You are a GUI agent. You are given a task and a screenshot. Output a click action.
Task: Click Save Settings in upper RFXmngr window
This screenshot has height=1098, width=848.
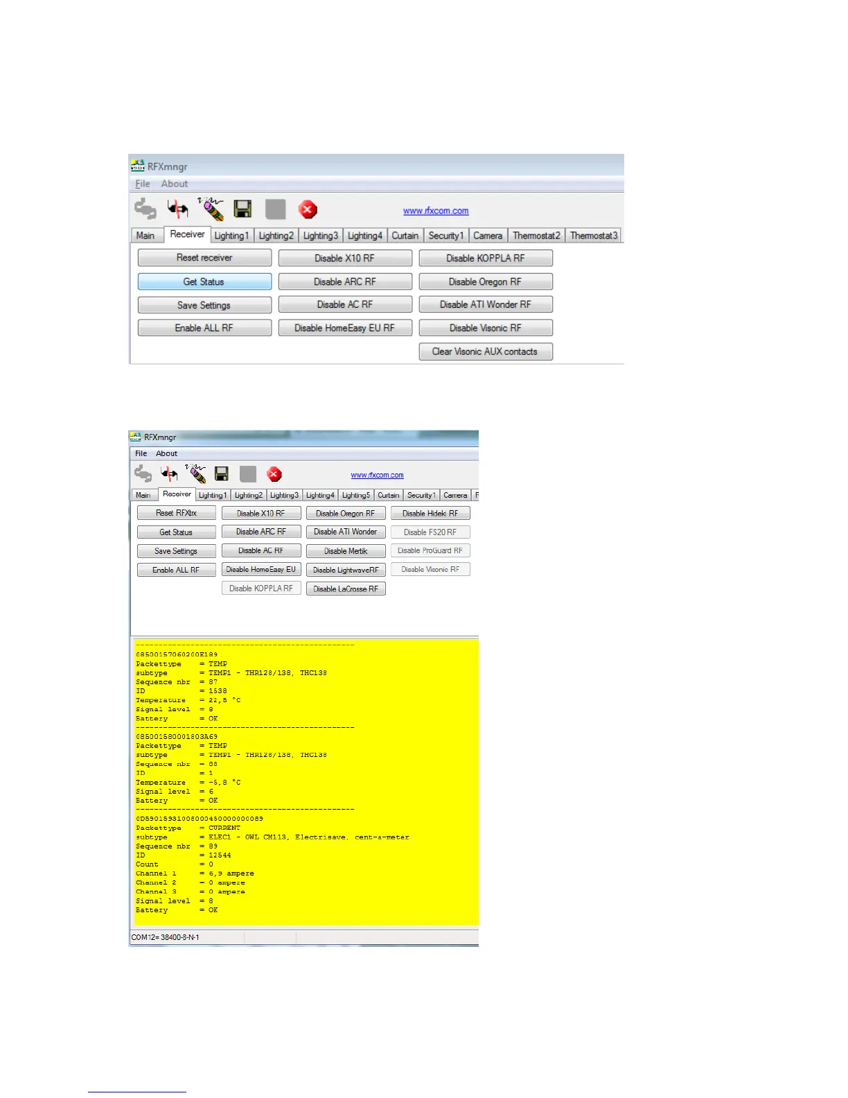tap(204, 305)
